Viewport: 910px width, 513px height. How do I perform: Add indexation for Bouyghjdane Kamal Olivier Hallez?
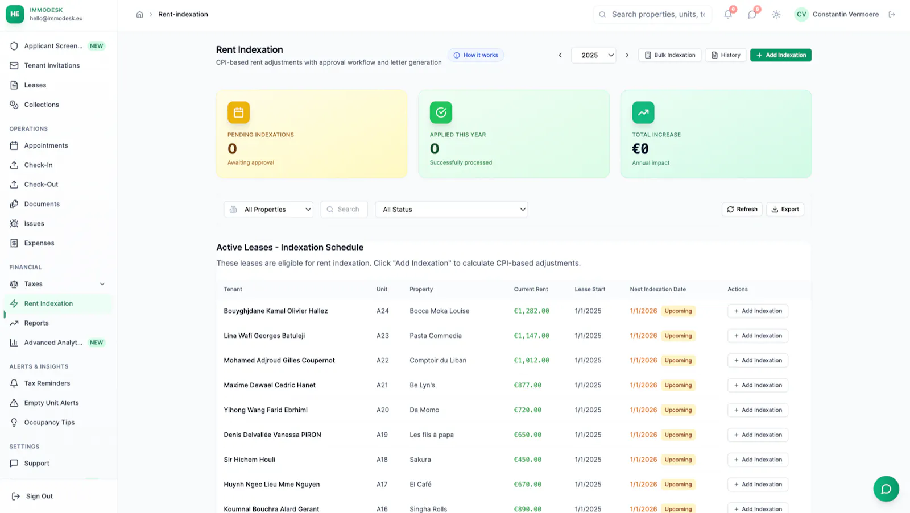click(758, 311)
